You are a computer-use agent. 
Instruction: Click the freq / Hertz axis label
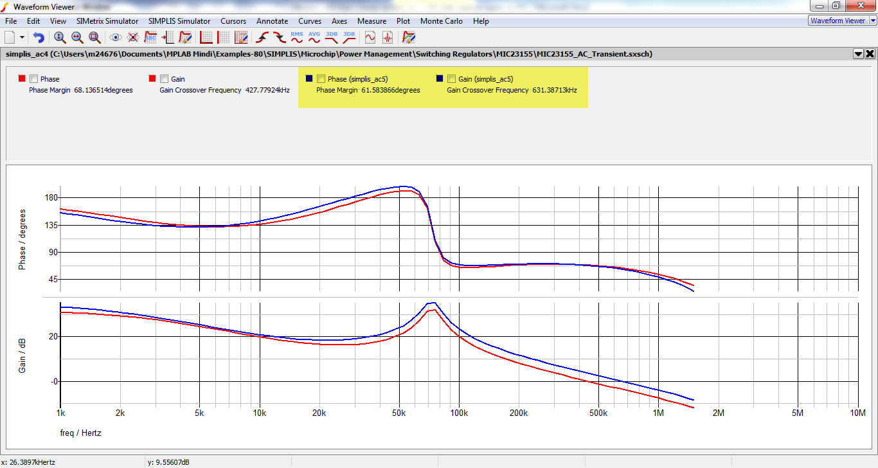(80, 433)
